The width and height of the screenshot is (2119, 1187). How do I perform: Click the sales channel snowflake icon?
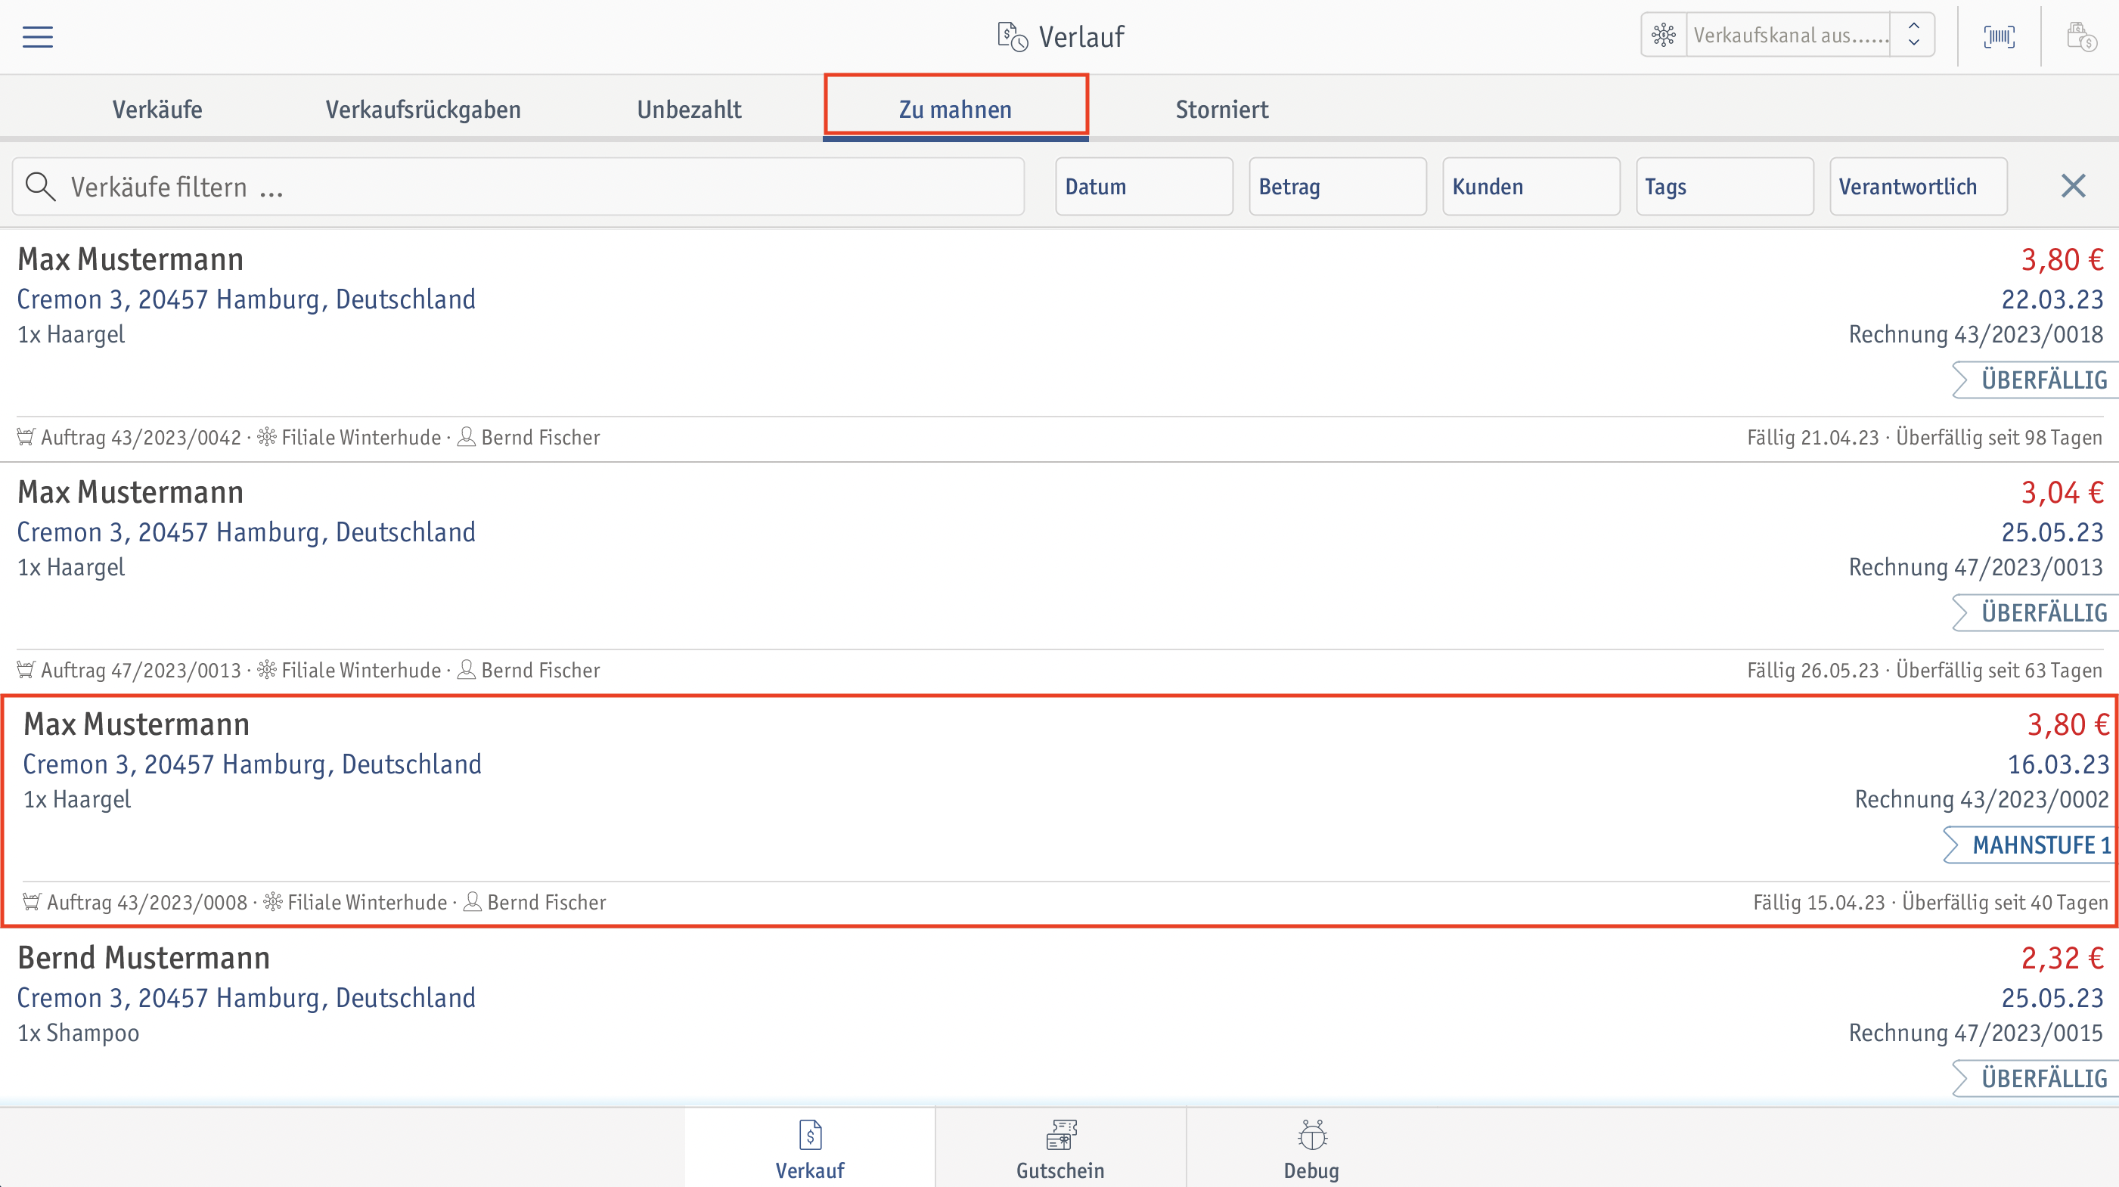1663,36
